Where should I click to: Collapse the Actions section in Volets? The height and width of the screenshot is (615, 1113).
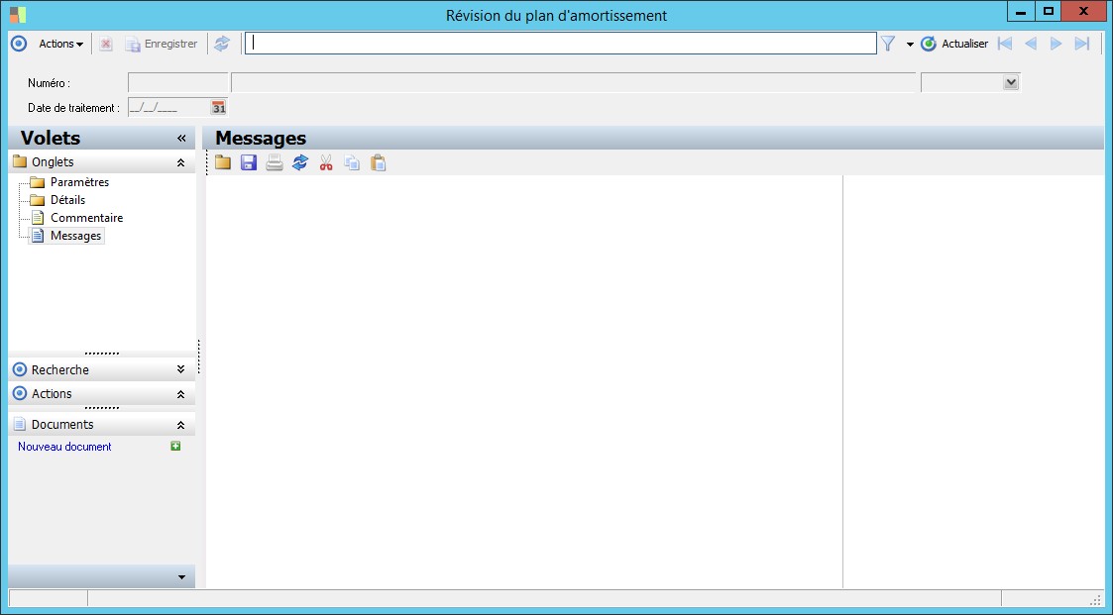(181, 394)
